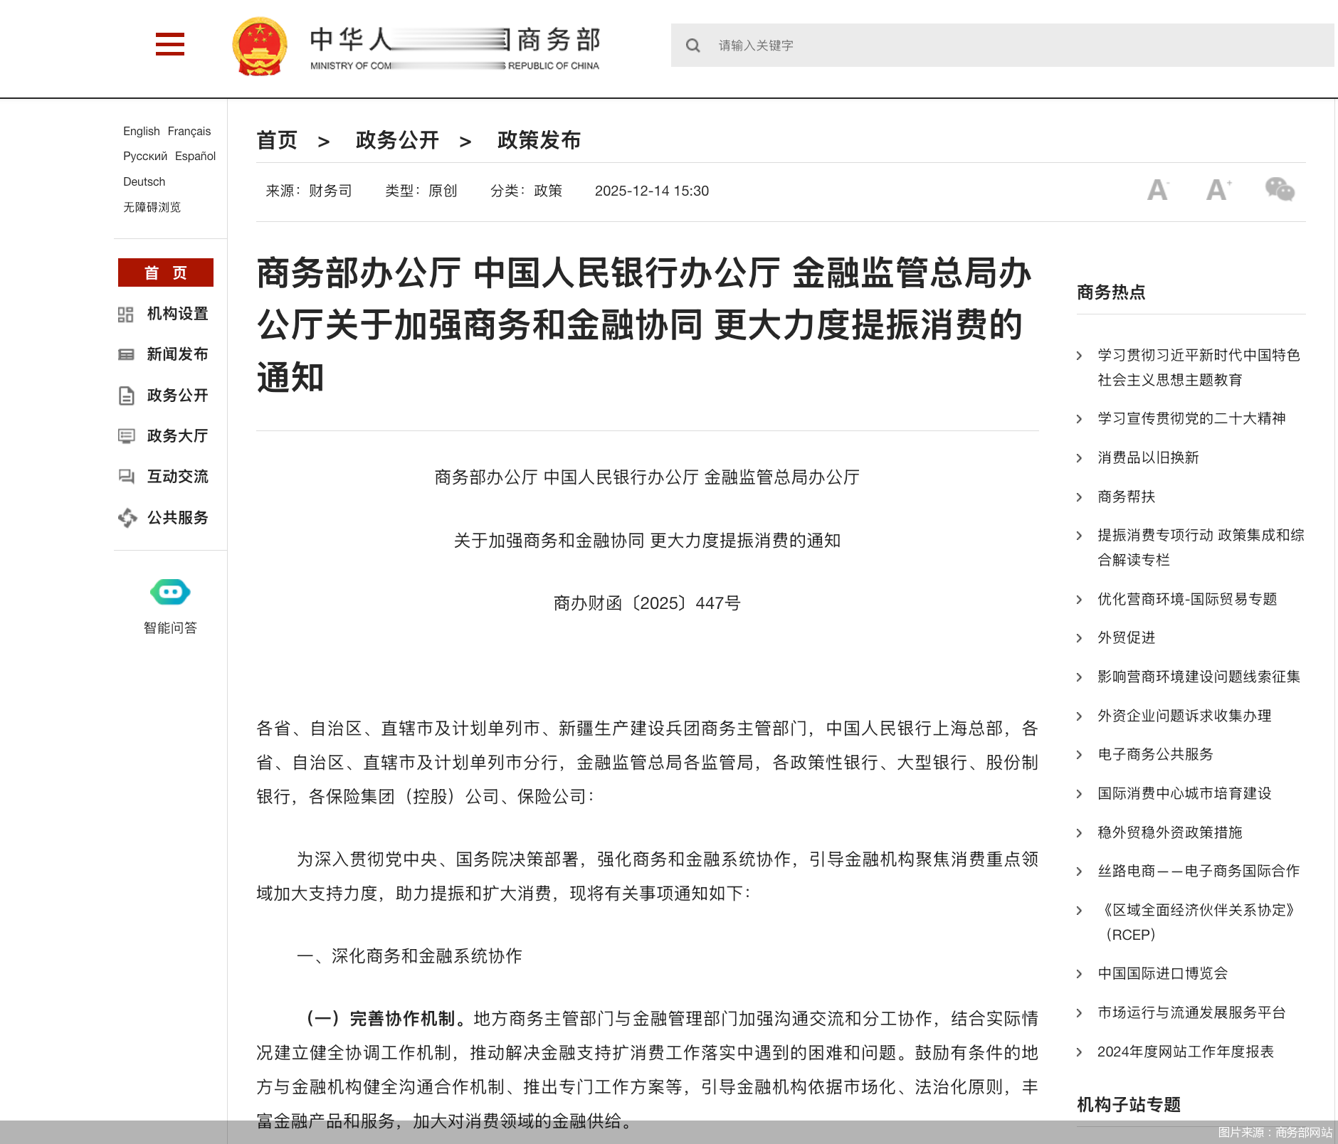Open 政务公开 sidebar menu
Screen dimensions: 1338x1144
tap(177, 395)
